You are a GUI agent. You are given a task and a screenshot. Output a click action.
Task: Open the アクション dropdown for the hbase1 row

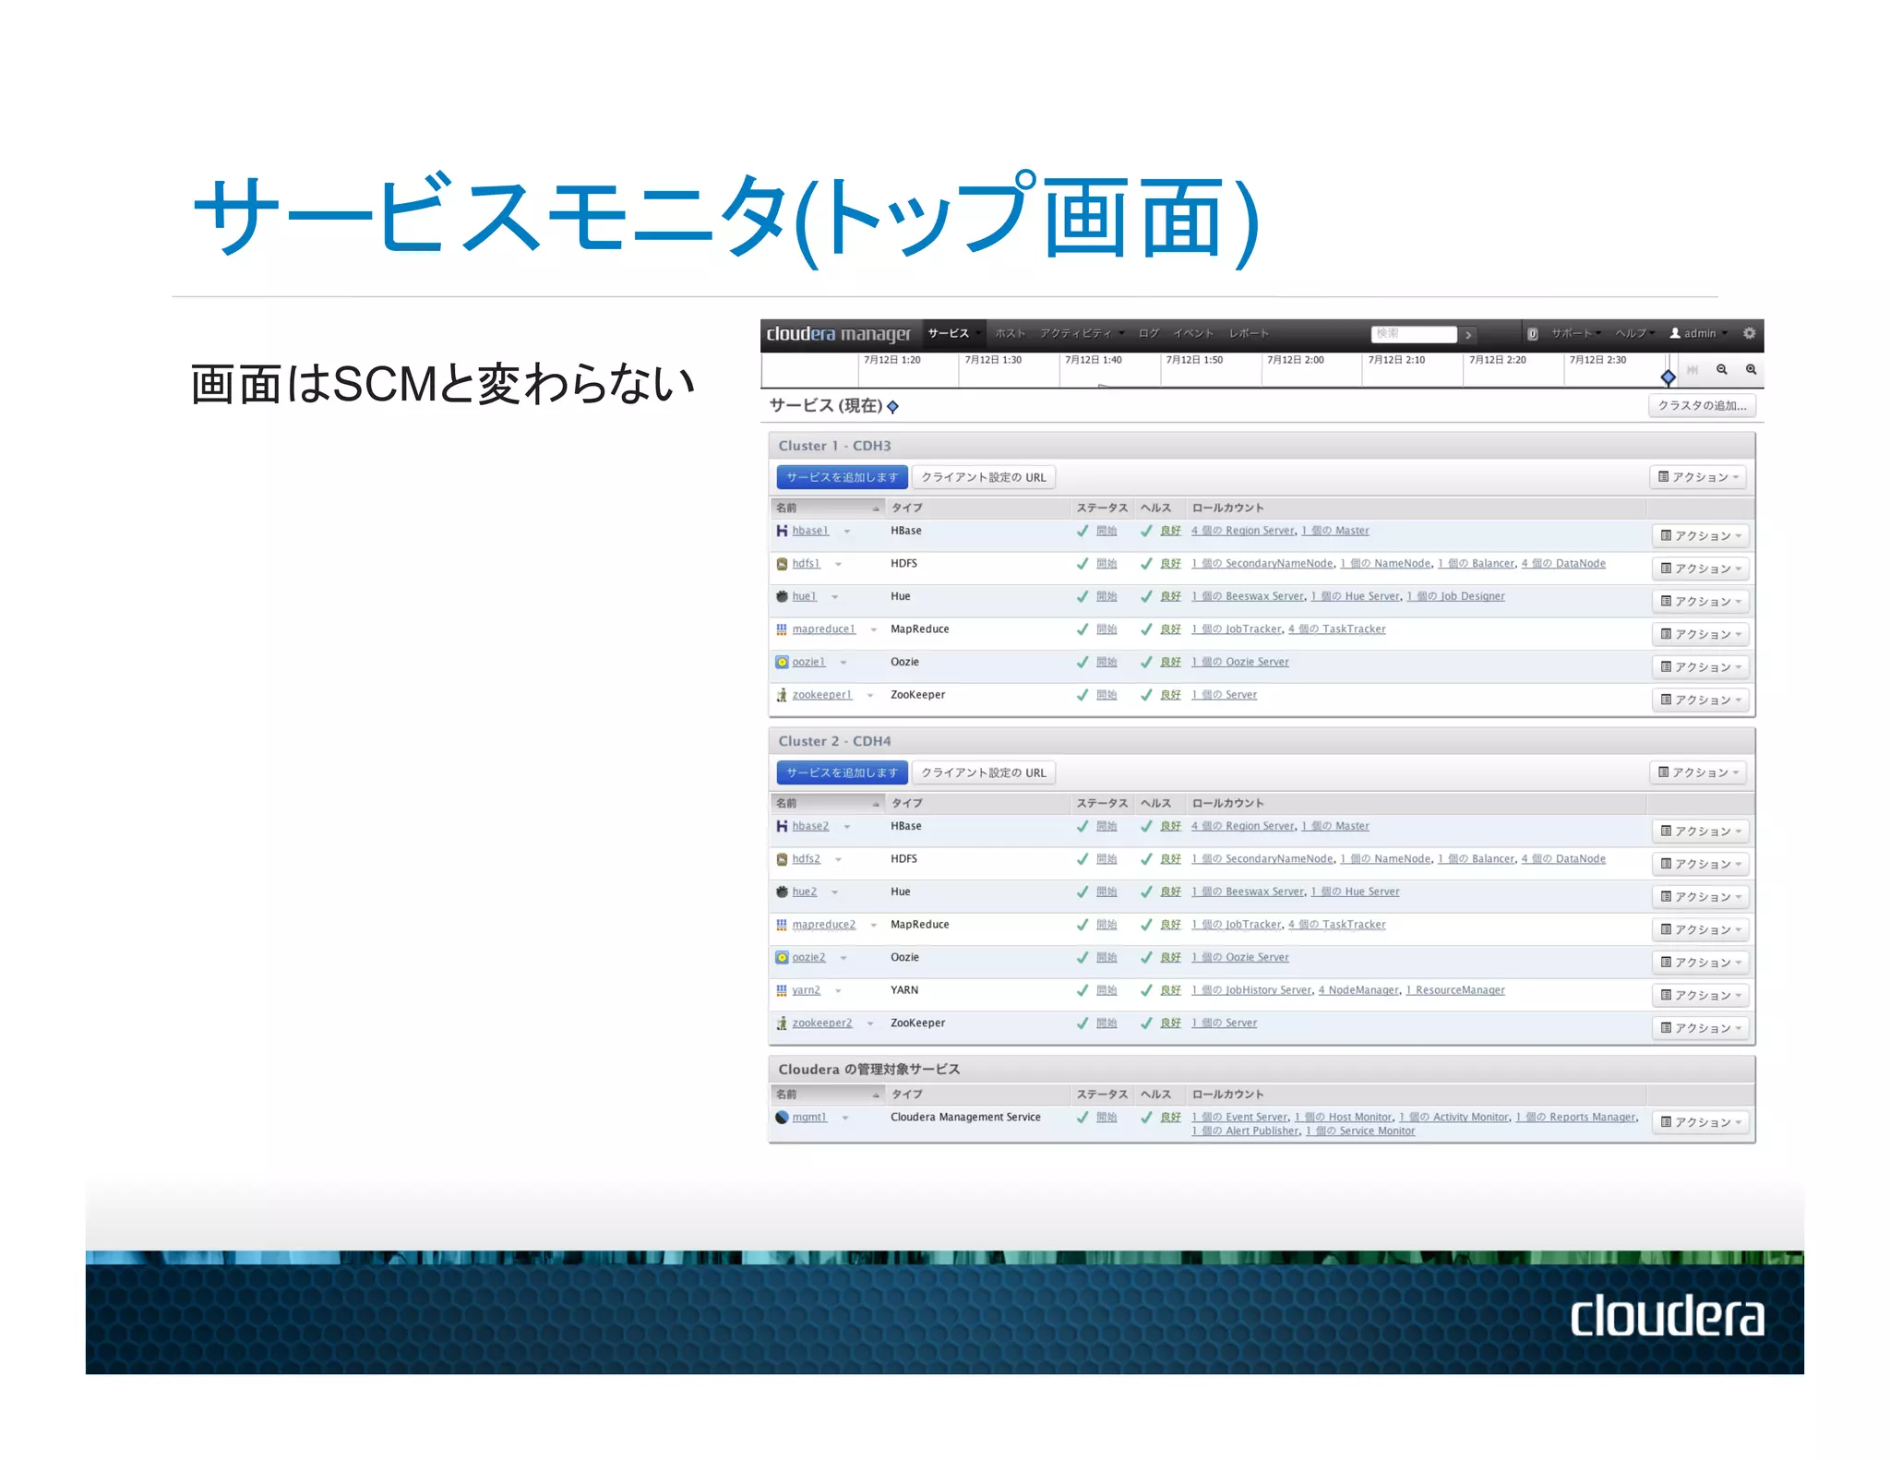(x=1701, y=535)
